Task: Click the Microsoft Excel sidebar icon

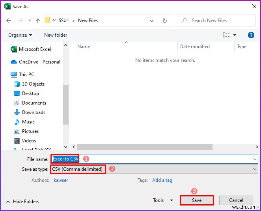Action: point(14,49)
